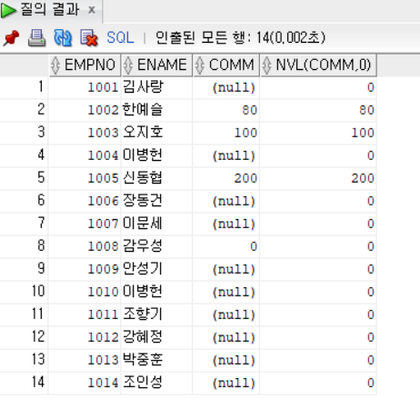Select the name 감우성
This screenshot has height=409, width=420.
click(143, 246)
